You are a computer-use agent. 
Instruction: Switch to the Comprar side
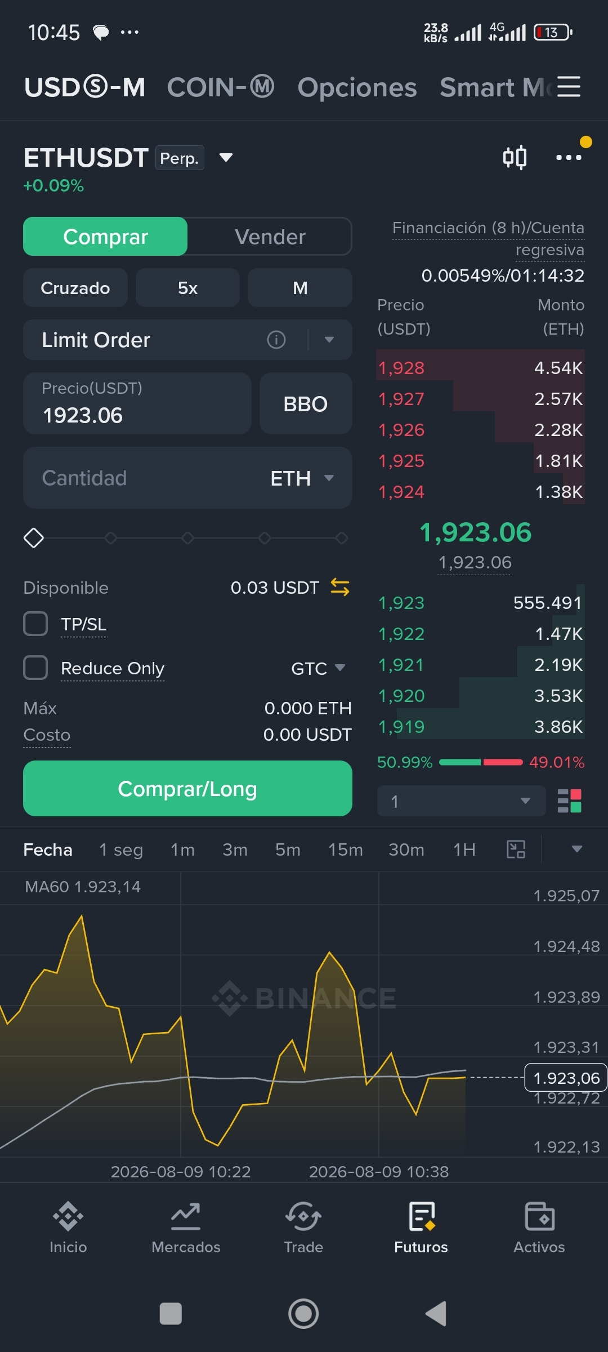click(105, 237)
